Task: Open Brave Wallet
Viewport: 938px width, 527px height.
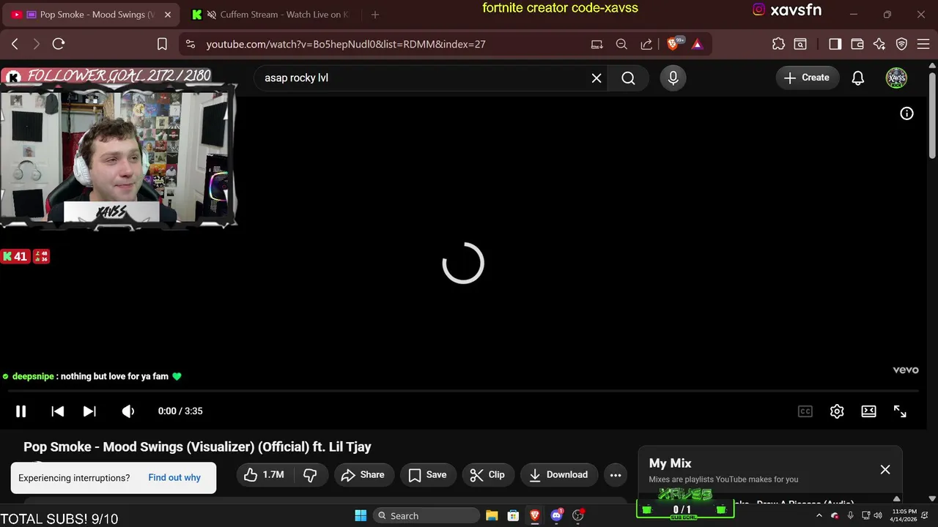Action: tap(857, 44)
